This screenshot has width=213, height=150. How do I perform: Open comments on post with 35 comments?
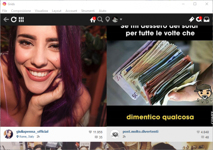96,137
